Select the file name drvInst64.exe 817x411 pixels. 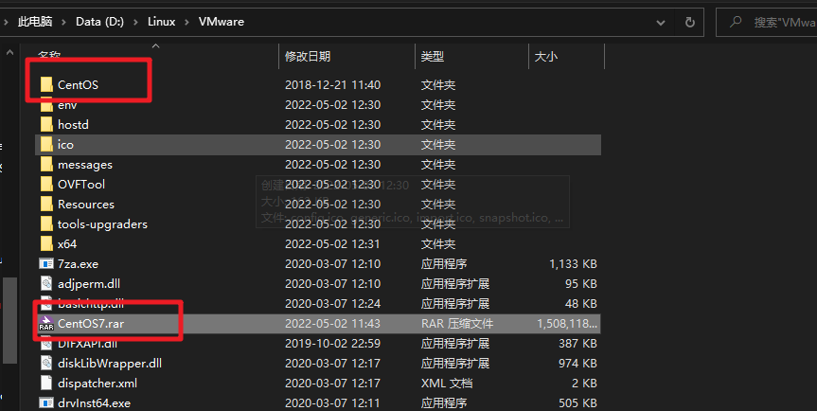point(94,402)
